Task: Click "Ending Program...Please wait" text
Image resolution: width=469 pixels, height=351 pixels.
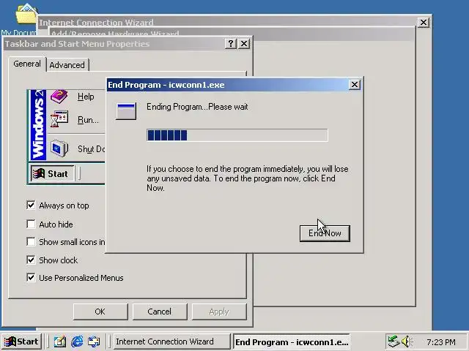Action: click(197, 107)
